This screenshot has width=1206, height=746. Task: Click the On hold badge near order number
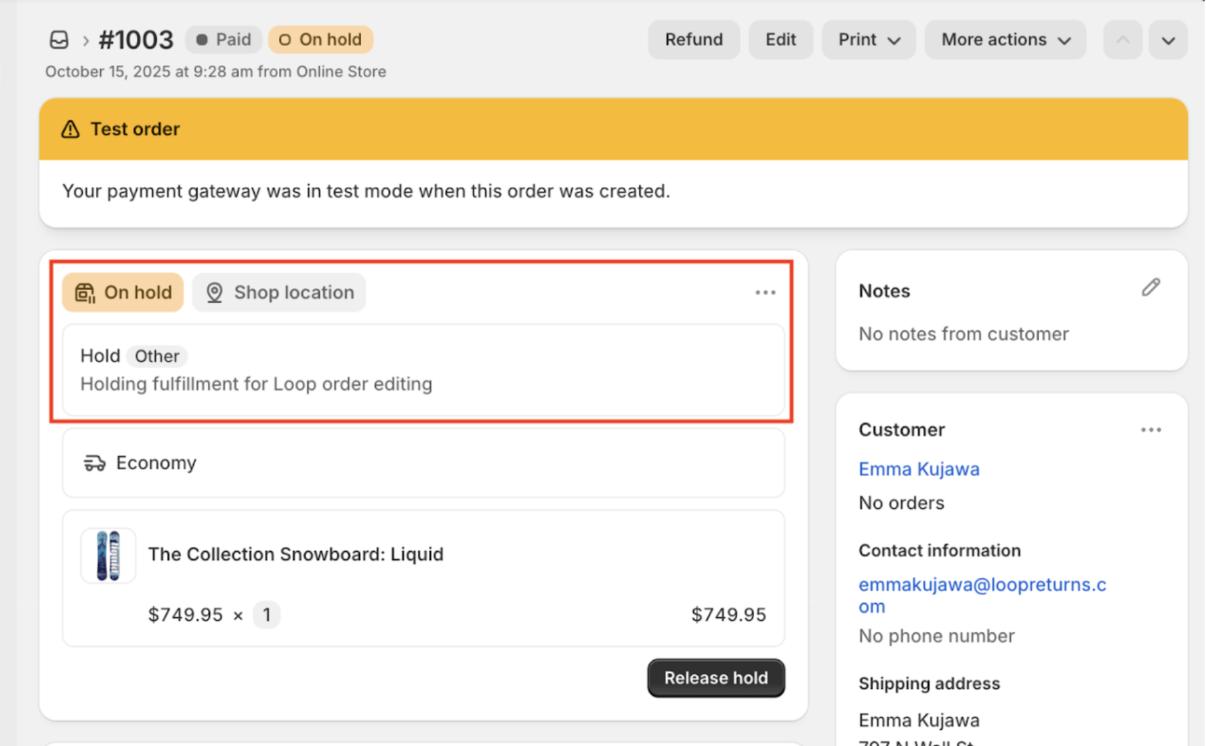[x=320, y=40]
